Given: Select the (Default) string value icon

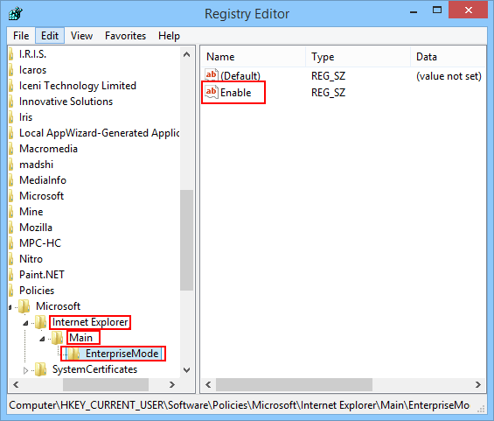Looking at the screenshot, I should point(211,75).
